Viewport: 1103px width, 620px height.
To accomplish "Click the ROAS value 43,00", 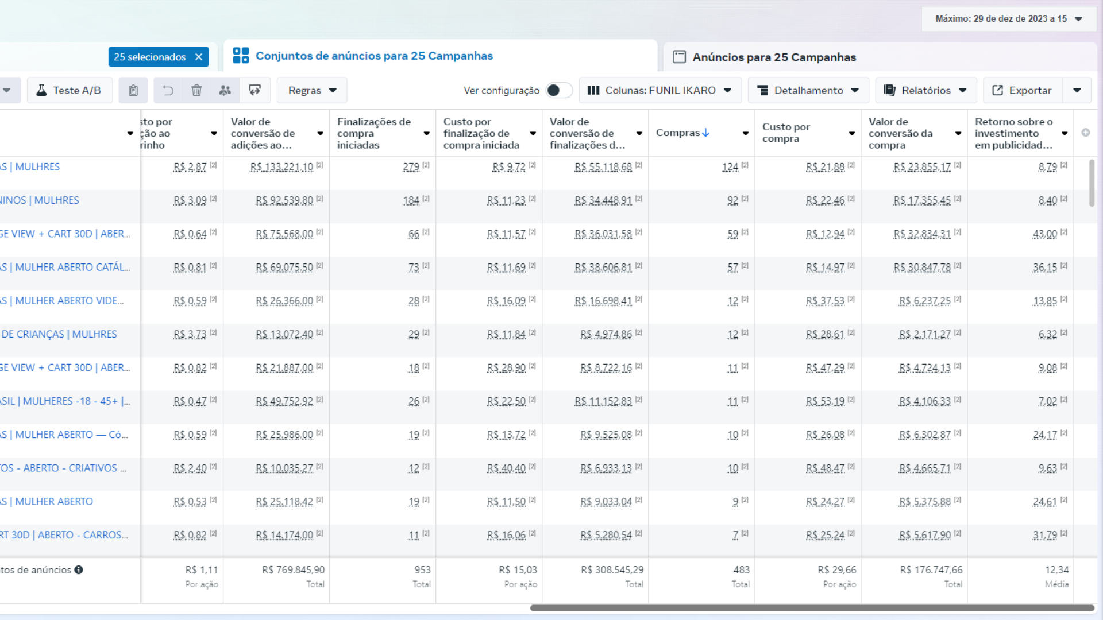I will pos(1044,234).
